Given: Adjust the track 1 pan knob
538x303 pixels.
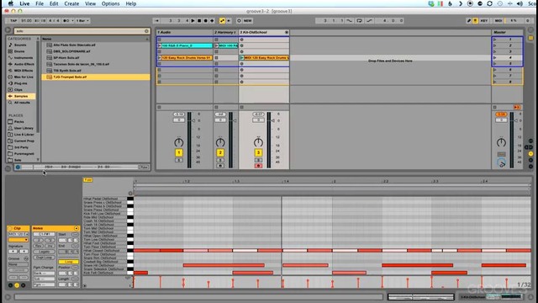Looking at the screenshot, I should (x=179, y=142).
